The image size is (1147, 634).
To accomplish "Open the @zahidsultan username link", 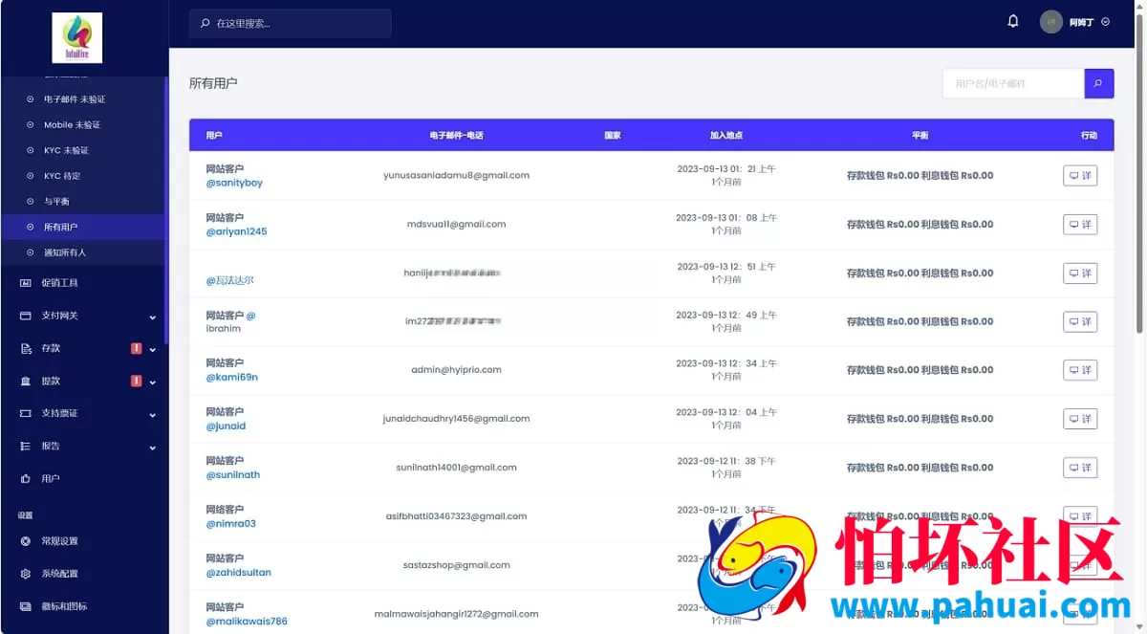I will pyautogui.click(x=238, y=572).
